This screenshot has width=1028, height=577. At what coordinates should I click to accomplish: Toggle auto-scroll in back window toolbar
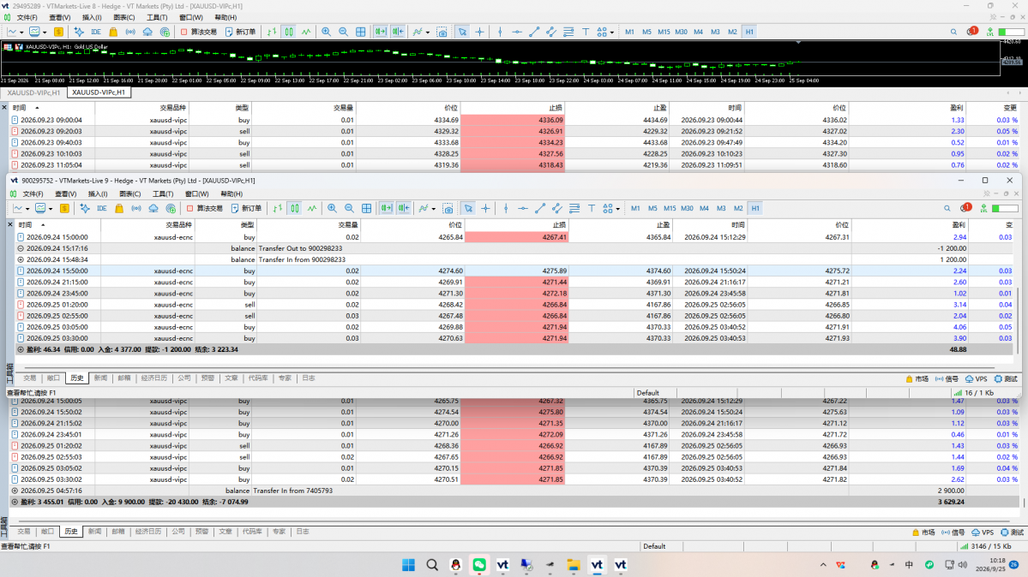tap(381, 32)
